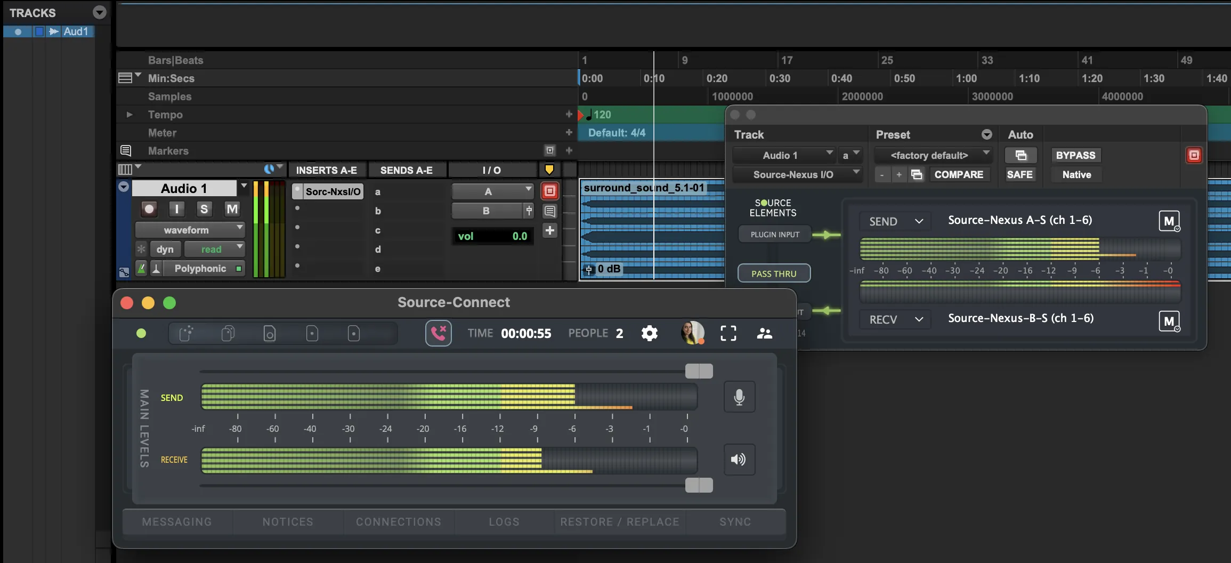
Task: Click the stacked copies icon in Source-Connect toolbar
Action: 228,334
